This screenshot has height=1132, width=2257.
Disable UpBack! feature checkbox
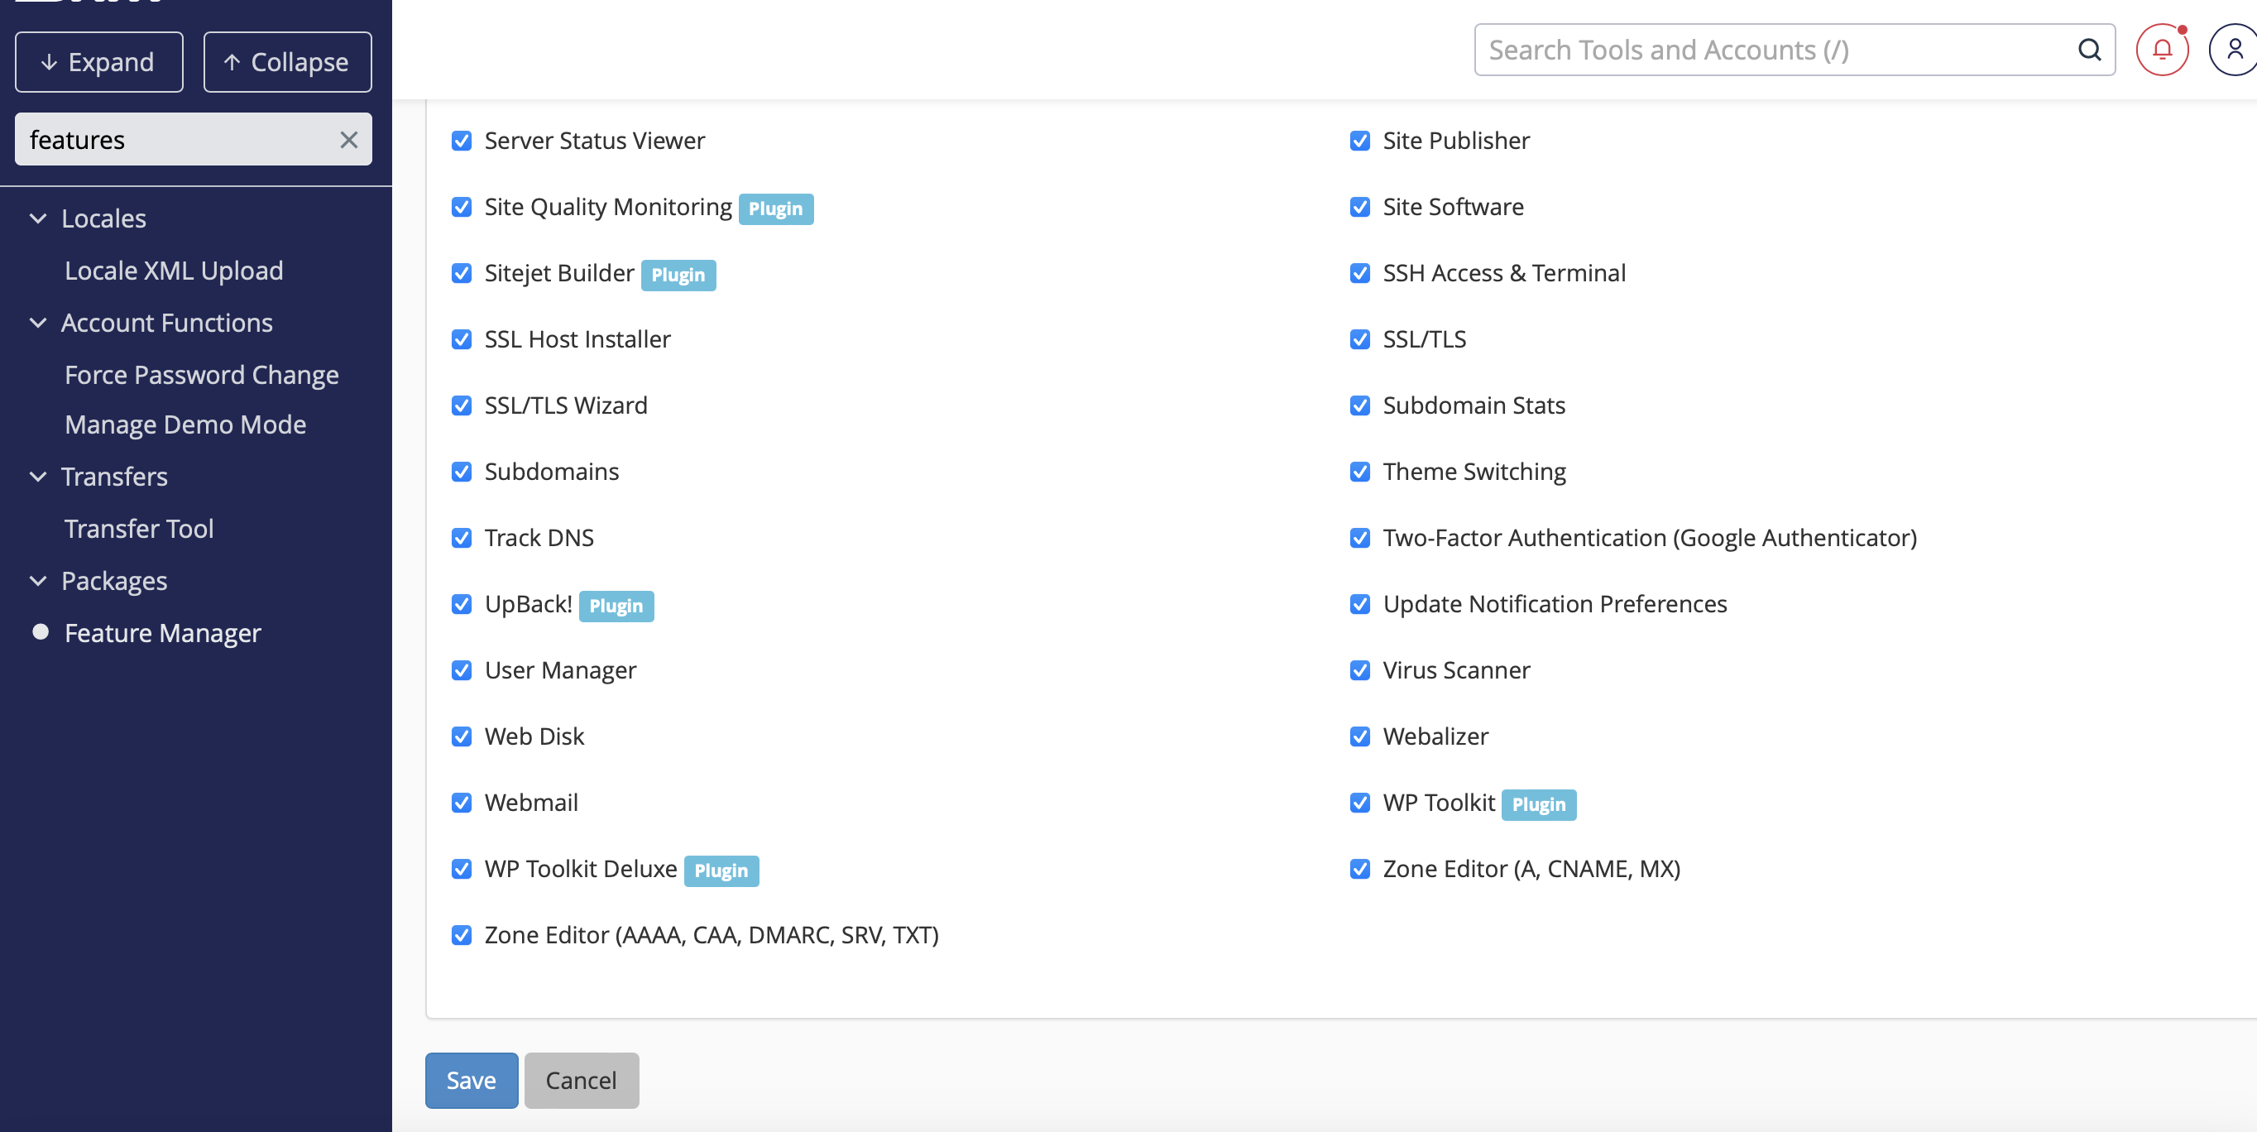point(462,605)
